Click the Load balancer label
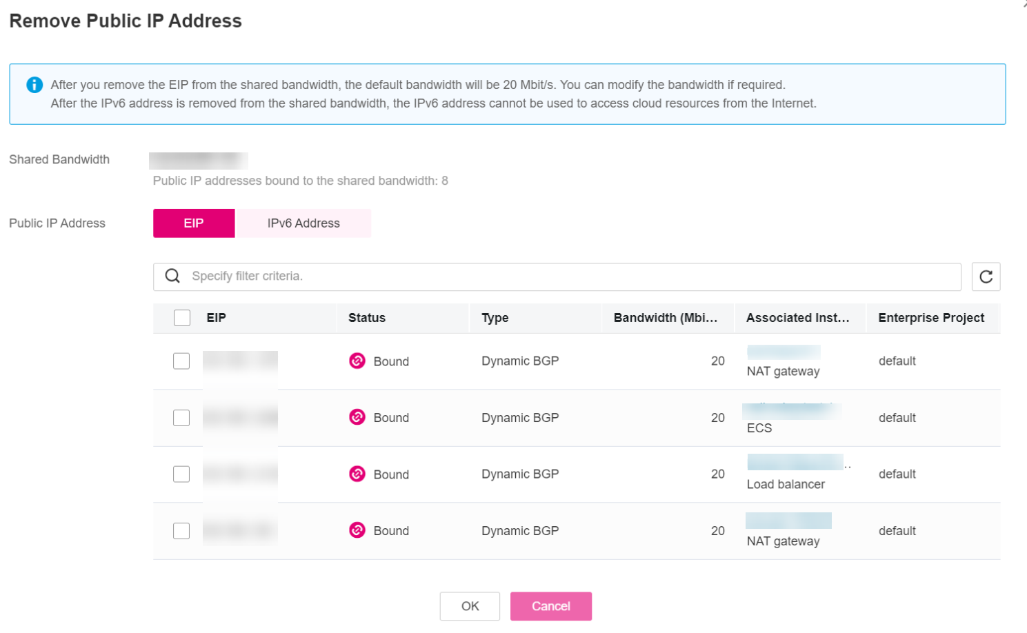1027x633 pixels. pos(786,484)
